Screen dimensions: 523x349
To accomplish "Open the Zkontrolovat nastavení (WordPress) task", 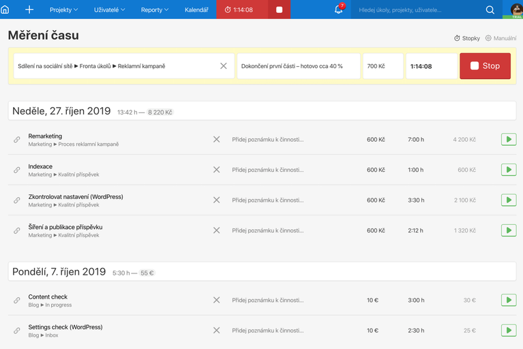I will 76,196.
